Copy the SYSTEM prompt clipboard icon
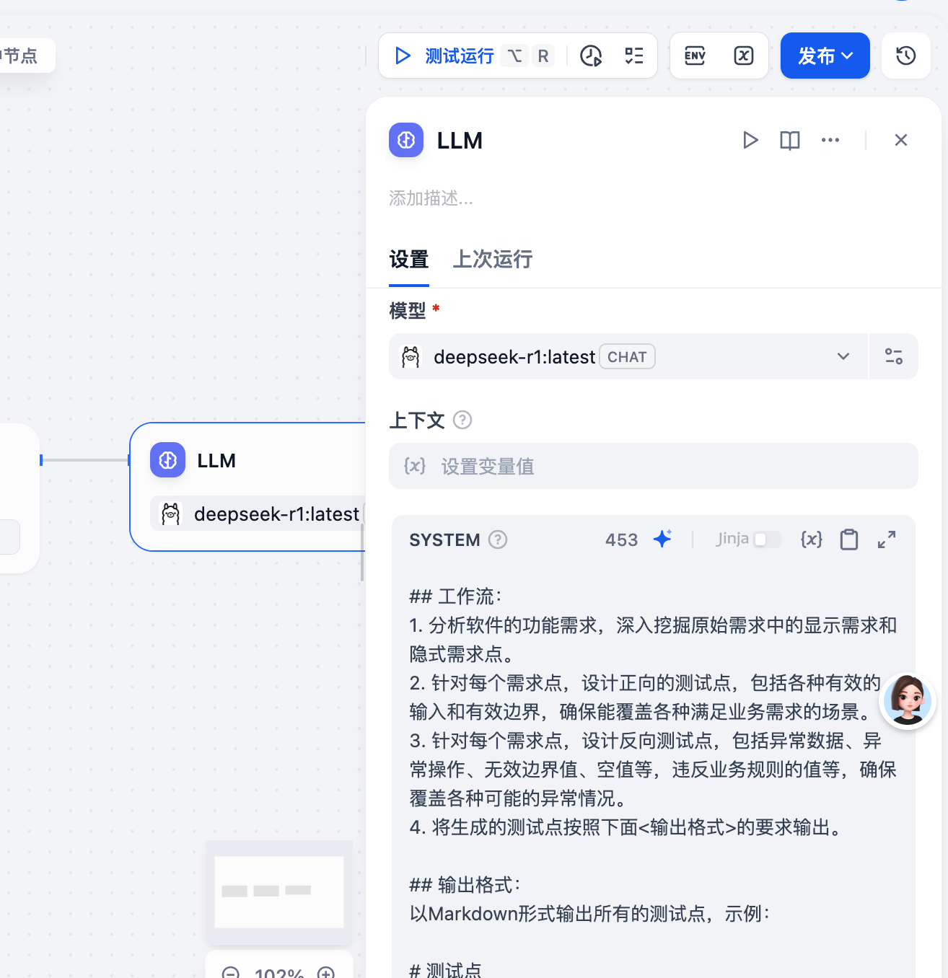948x978 pixels. [849, 539]
